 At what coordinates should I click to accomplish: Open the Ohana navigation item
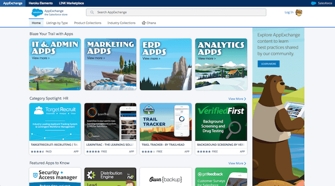click(x=149, y=23)
